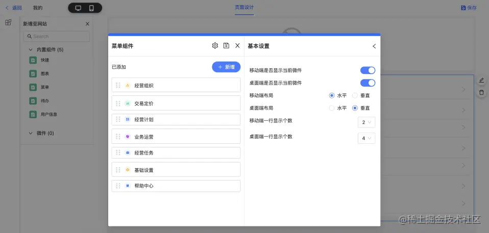Select the 经营组织 text label

click(x=144, y=86)
